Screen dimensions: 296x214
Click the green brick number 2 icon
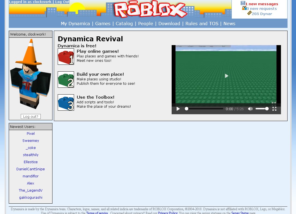pos(66,80)
